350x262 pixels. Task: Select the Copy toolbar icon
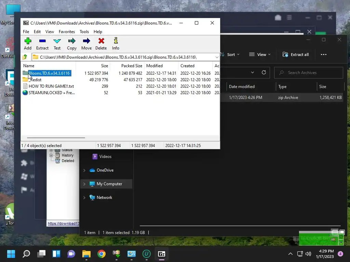click(72, 44)
